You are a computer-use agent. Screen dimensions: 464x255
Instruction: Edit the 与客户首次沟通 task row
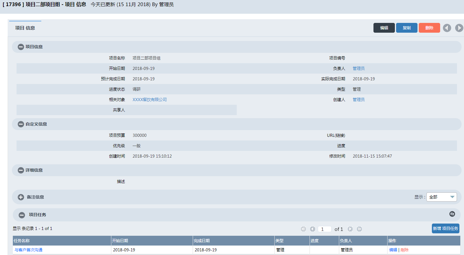click(393, 250)
